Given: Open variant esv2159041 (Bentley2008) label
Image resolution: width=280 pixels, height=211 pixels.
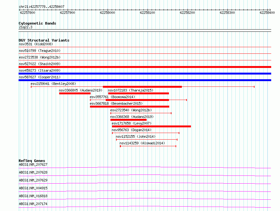Looking at the screenshot, I should [53, 84].
